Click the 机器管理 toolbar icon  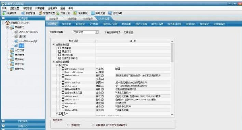coord(23,13)
